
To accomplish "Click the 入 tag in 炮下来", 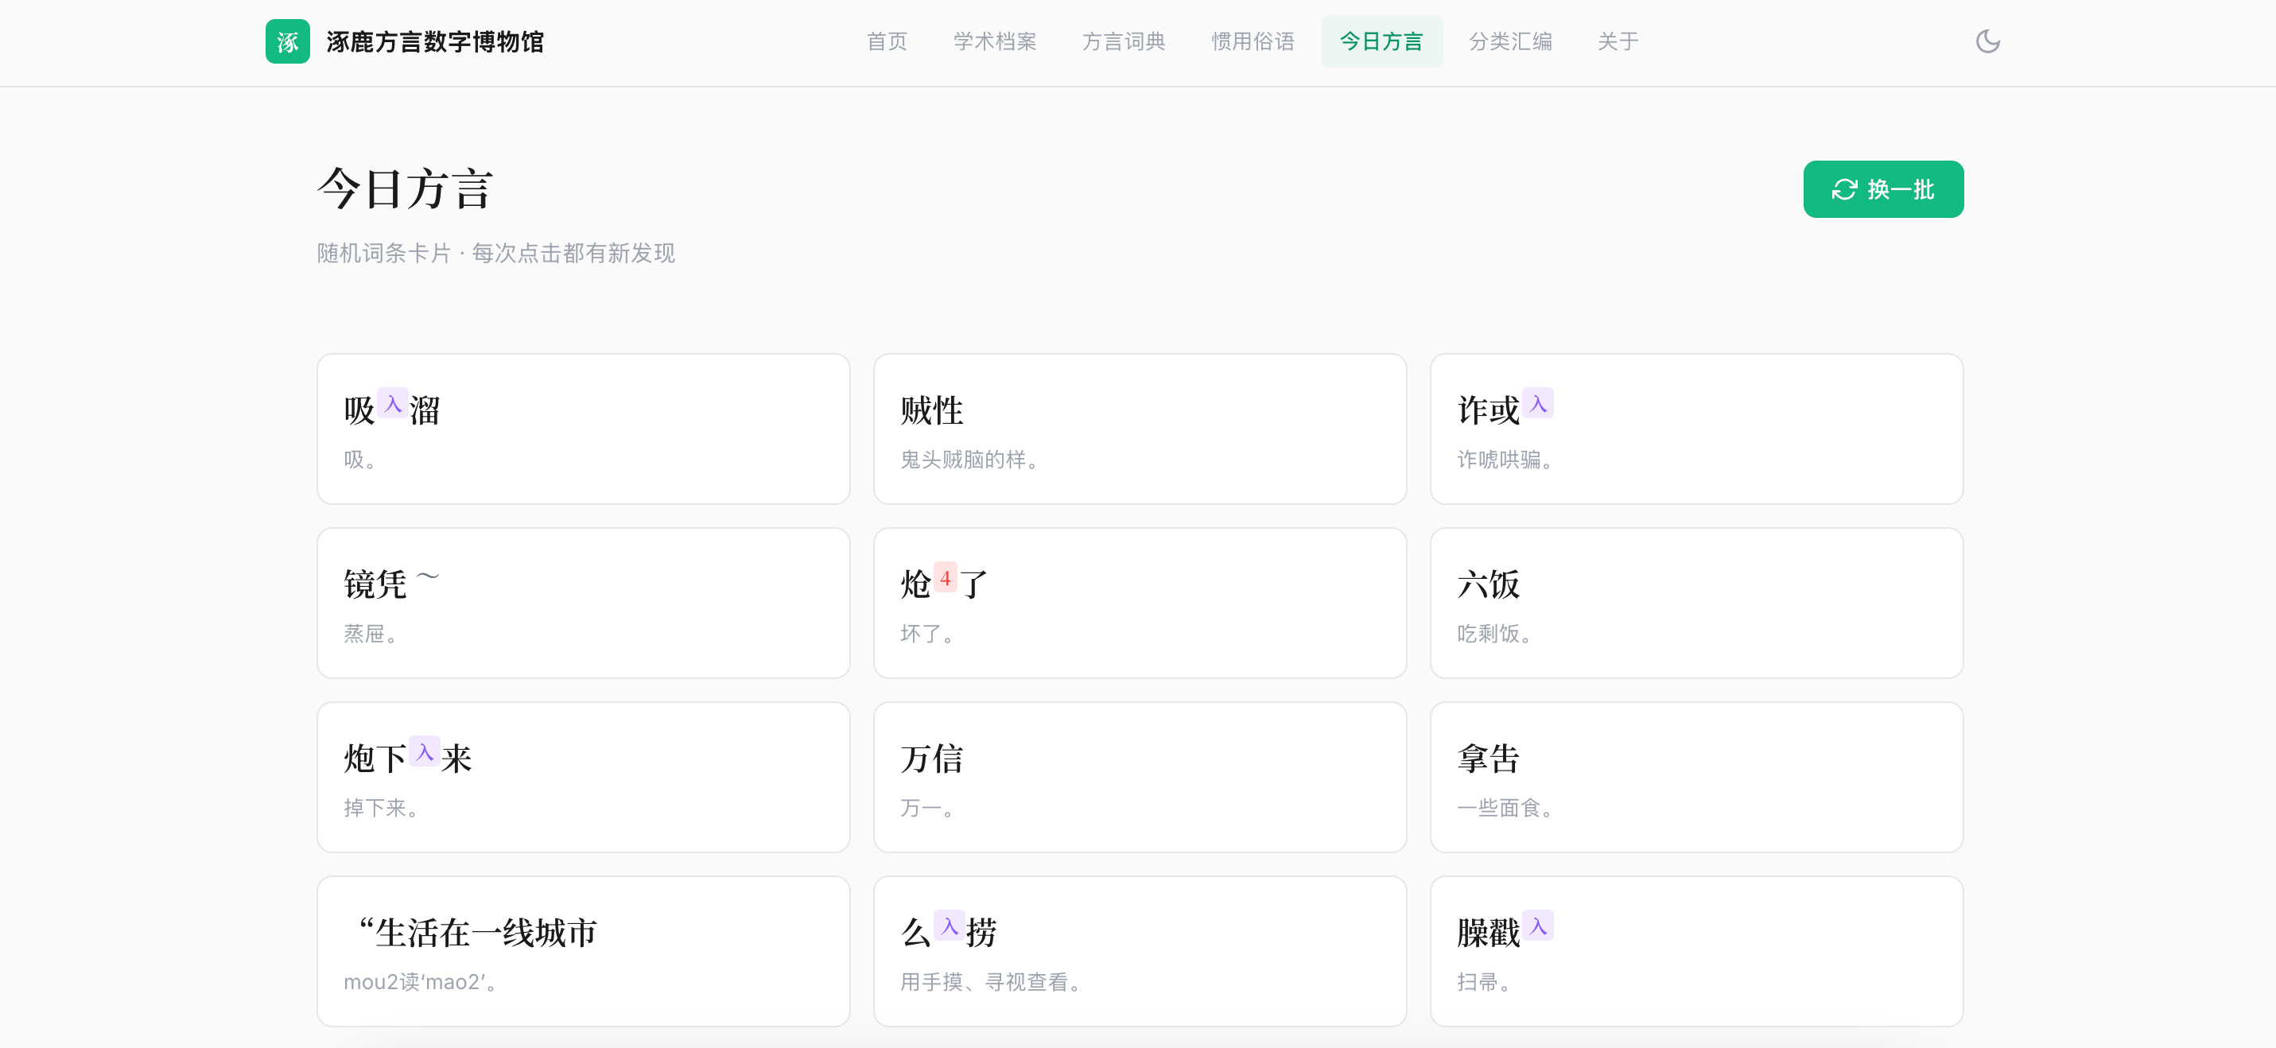I will point(425,751).
